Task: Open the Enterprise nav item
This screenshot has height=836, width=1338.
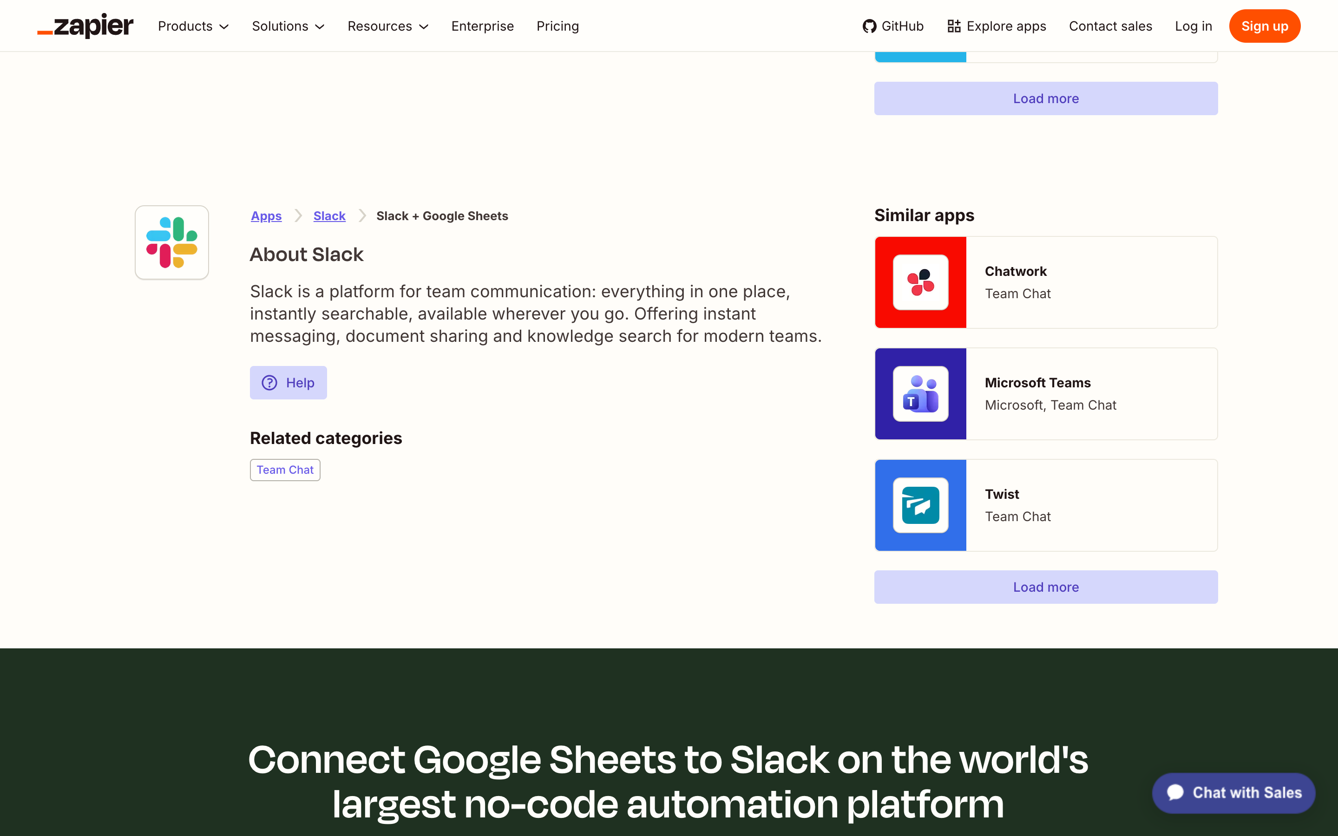Action: [x=482, y=26]
